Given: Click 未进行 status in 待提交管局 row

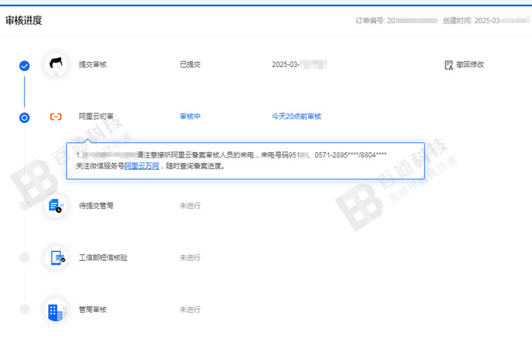Looking at the screenshot, I should (x=190, y=206).
